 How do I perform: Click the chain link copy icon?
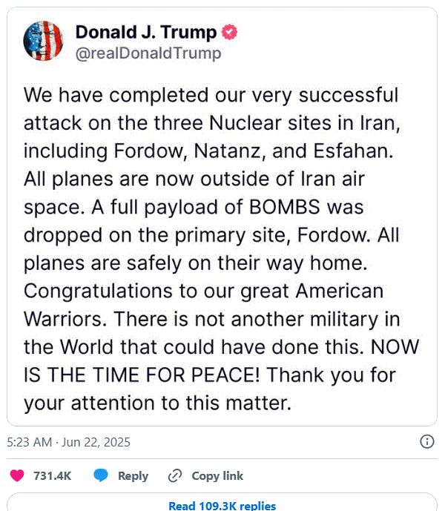tap(175, 476)
